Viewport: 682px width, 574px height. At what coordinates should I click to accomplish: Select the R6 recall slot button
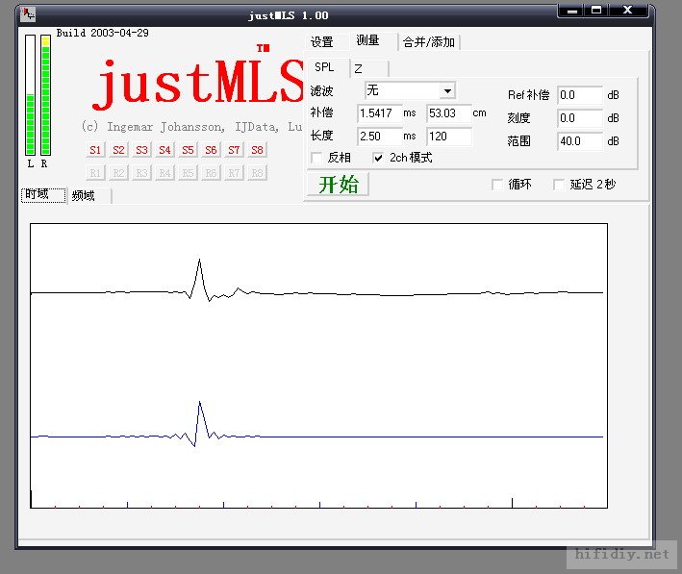tap(211, 173)
